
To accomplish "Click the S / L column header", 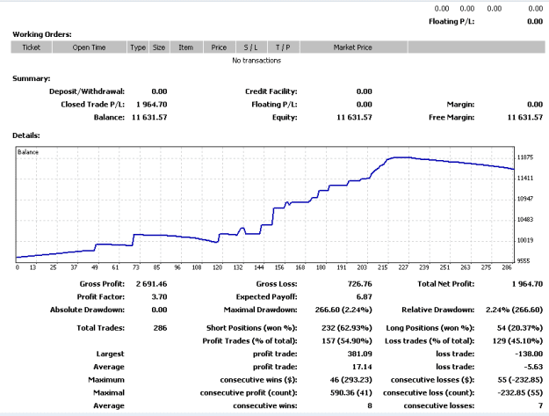I will coord(250,47).
